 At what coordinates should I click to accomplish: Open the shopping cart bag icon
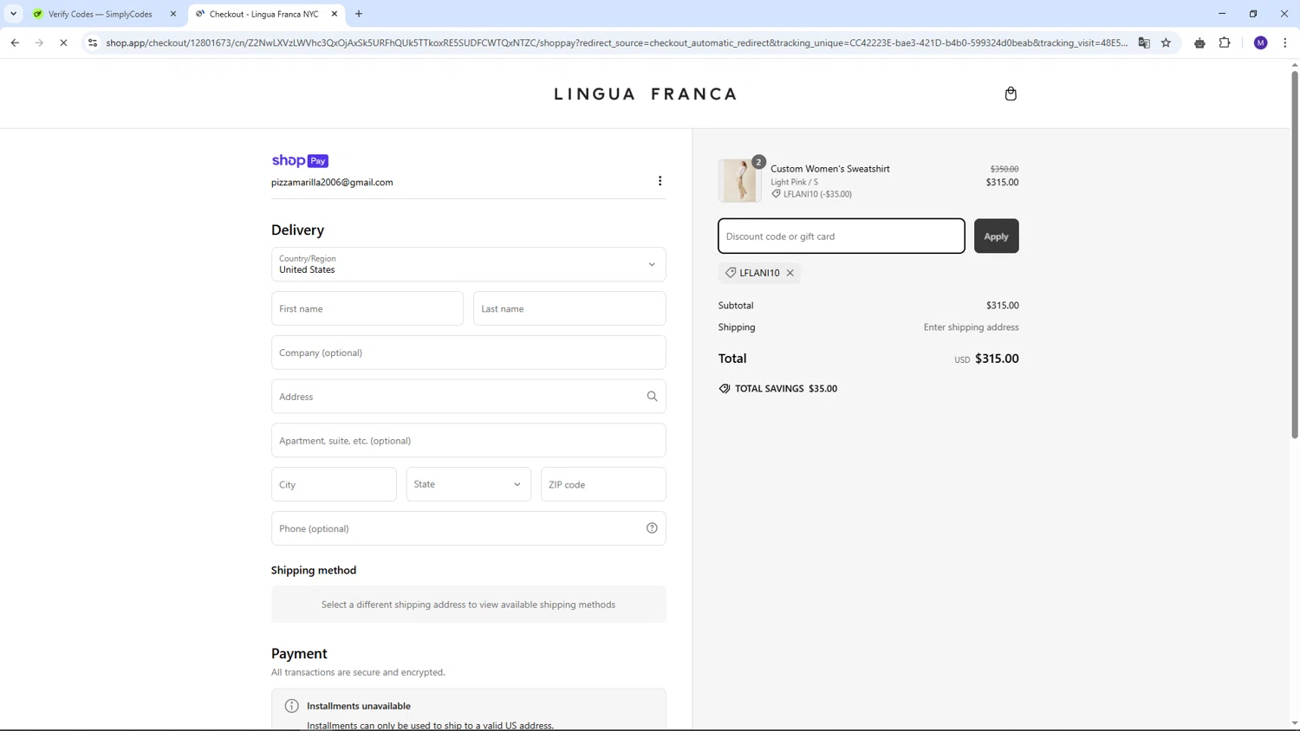click(1011, 94)
